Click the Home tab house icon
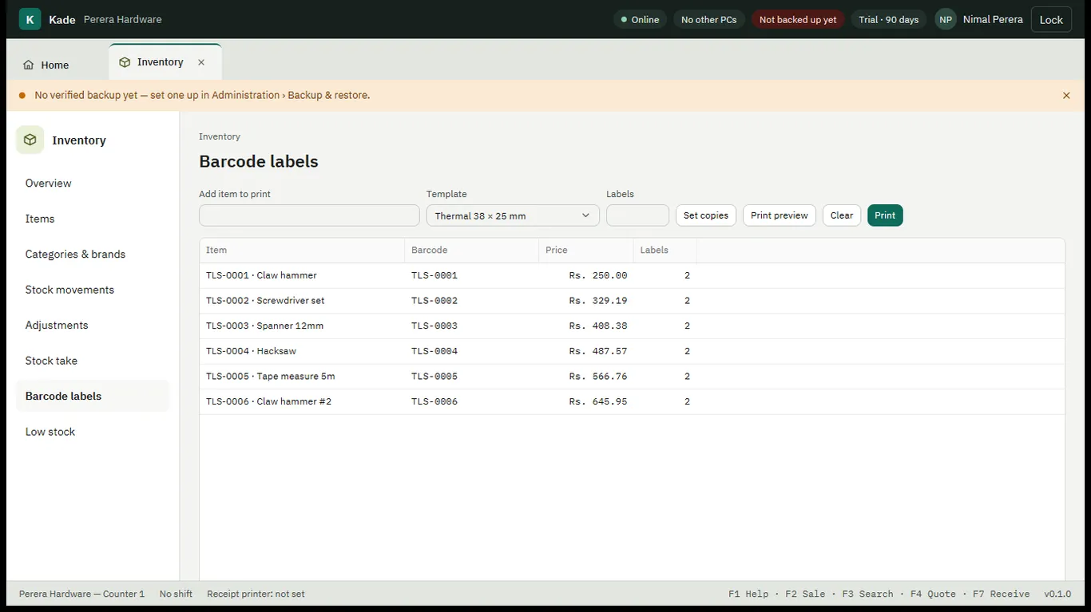 coord(29,65)
